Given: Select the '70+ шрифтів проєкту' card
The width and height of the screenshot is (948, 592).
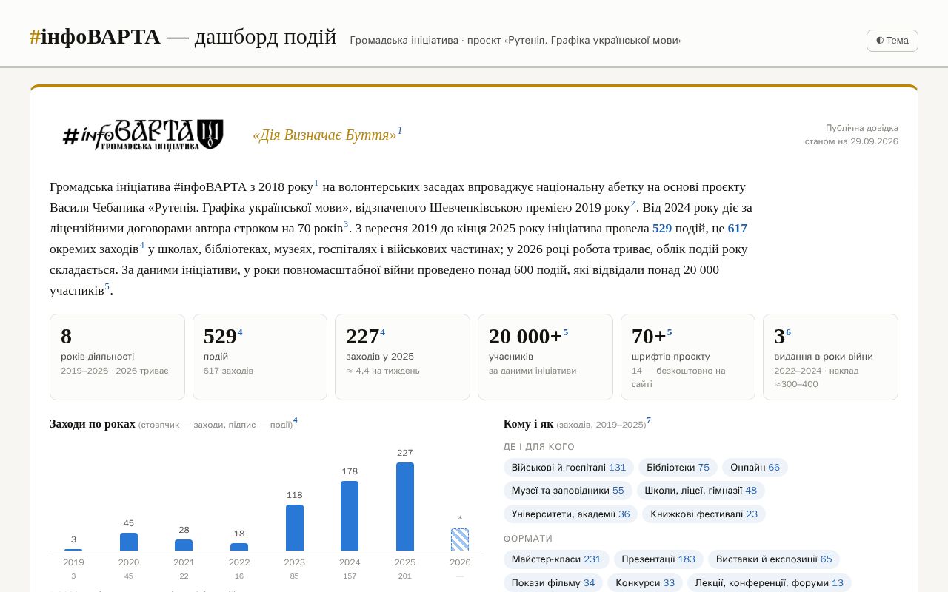Looking at the screenshot, I should (688, 357).
